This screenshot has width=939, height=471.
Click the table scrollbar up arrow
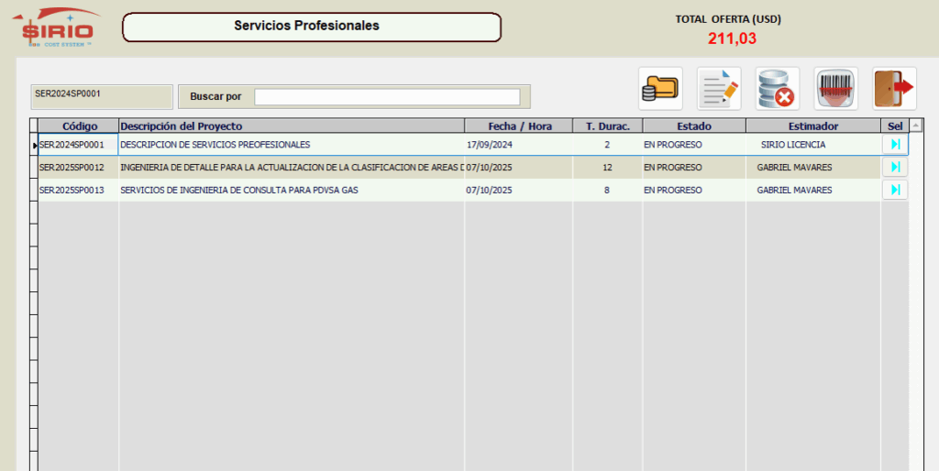[x=913, y=126]
